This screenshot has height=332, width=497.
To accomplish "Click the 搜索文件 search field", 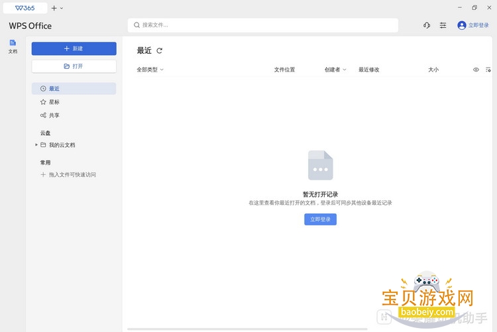I will [x=263, y=25].
